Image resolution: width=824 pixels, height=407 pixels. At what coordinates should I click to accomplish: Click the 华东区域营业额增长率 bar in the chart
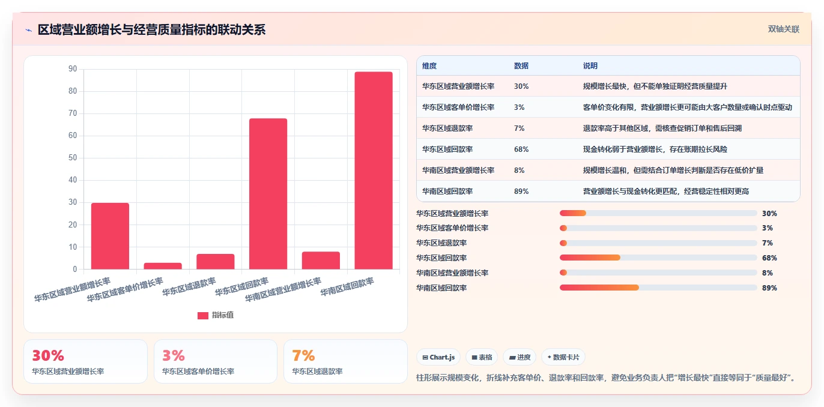110,236
